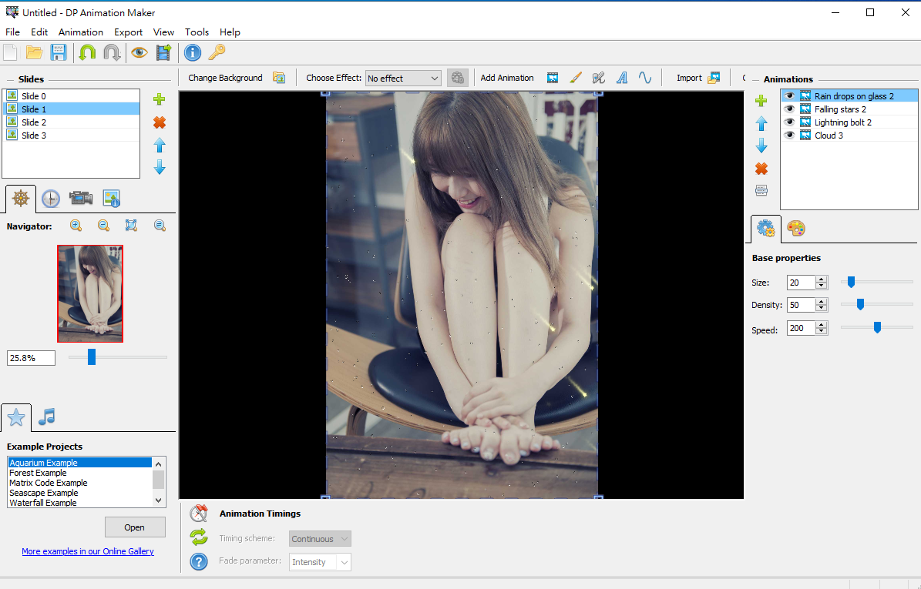Click the Open button for example projects
The width and height of the screenshot is (921, 589).
coord(135,527)
